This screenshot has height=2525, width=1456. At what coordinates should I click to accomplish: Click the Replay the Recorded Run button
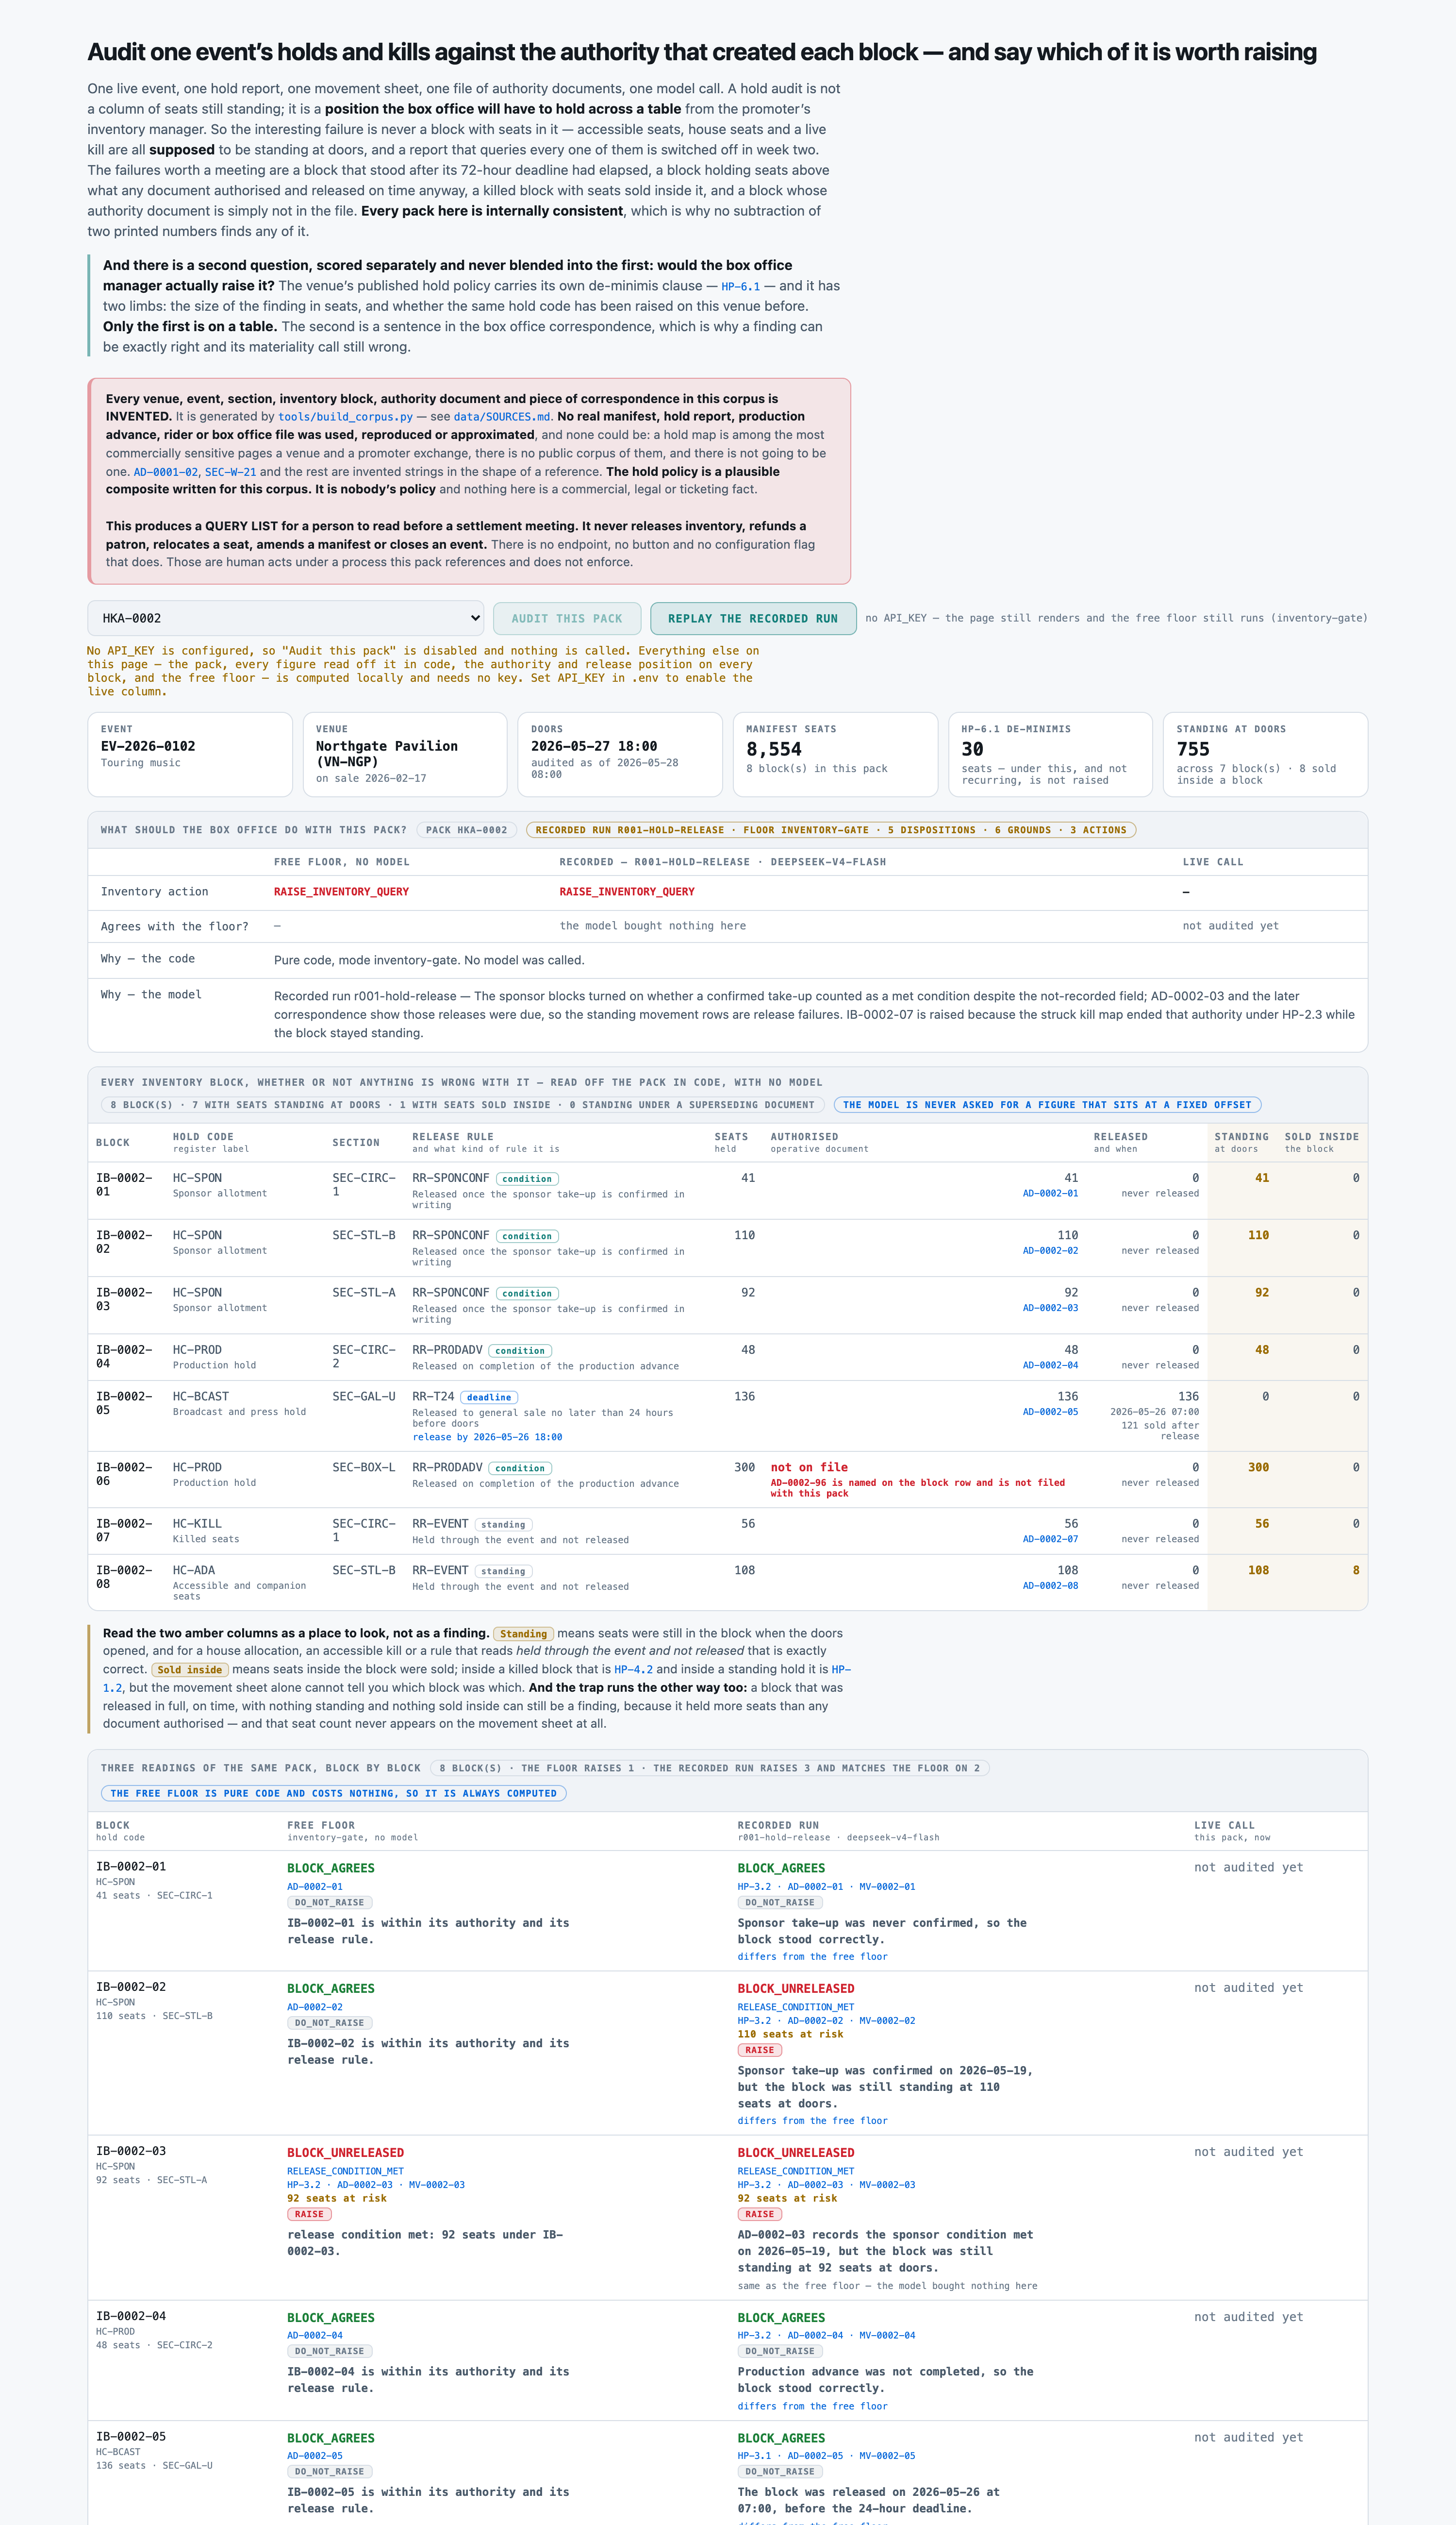tap(753, 618)
